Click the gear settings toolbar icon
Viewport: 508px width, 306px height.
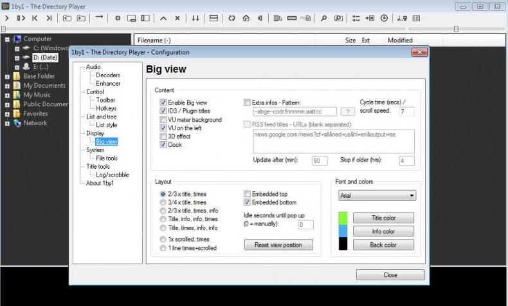(x=118, y=18)
